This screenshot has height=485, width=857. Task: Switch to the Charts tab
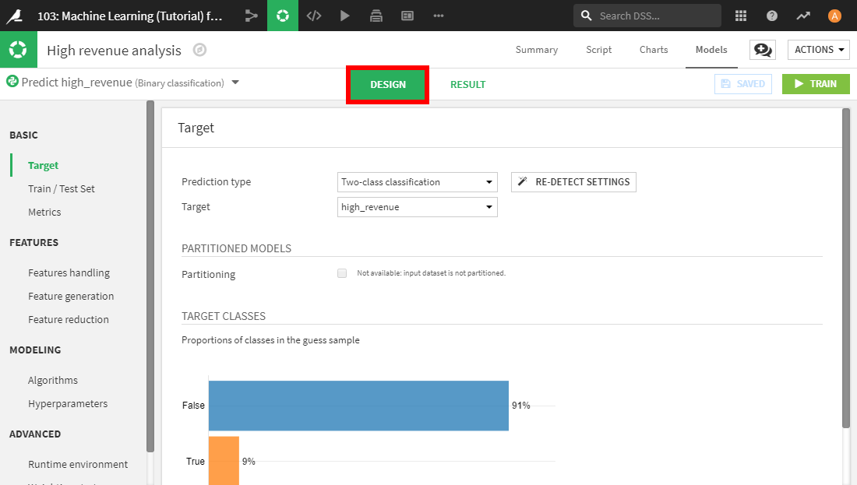pyautogui.click(x=654, y=50)
